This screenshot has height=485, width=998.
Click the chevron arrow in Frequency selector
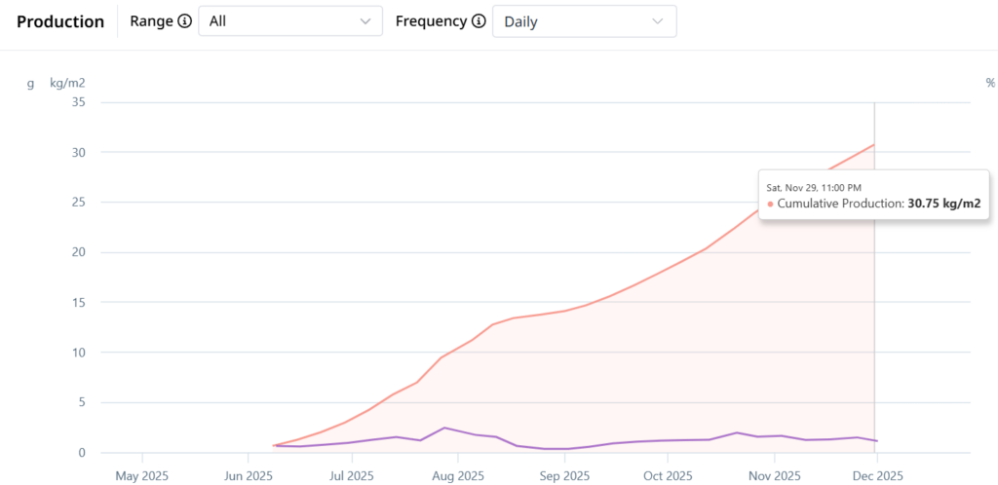[x=658, y=21]
